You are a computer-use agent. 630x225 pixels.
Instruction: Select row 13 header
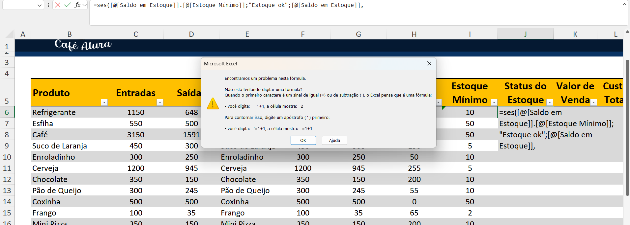pyautogui.click(x=7, y=191)
